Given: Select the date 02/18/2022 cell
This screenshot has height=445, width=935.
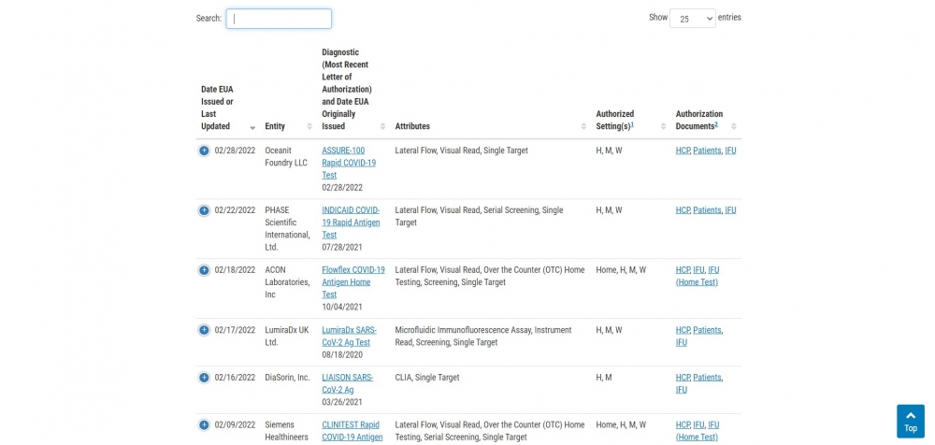Looking at the screenshot, I should tap(235, 270).
